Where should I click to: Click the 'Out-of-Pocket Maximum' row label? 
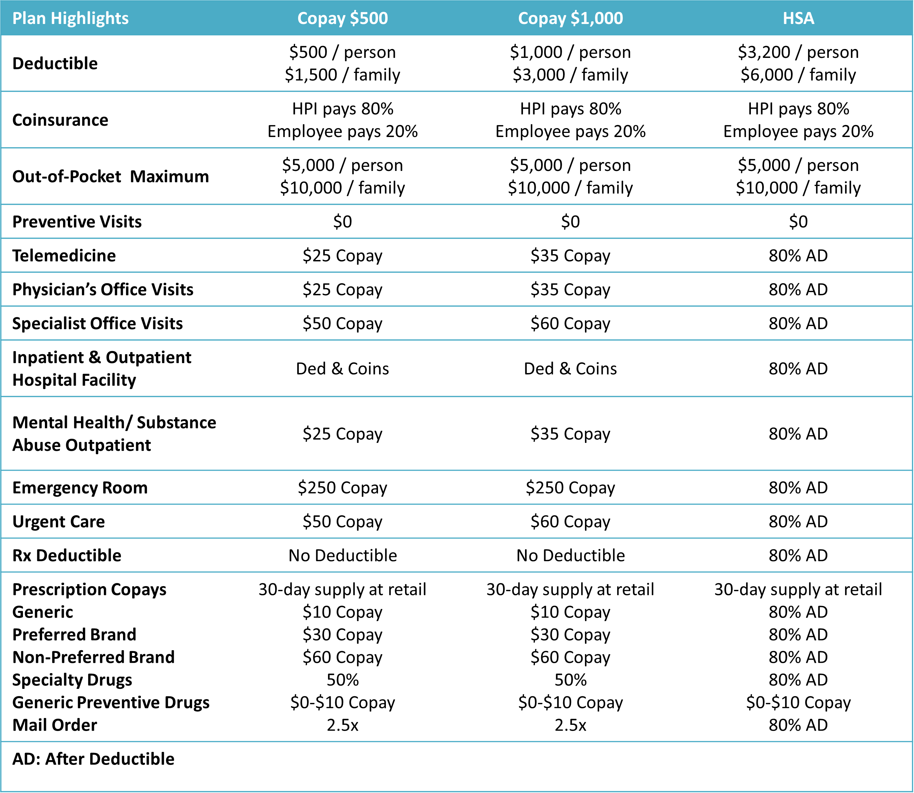coord(111,176)
